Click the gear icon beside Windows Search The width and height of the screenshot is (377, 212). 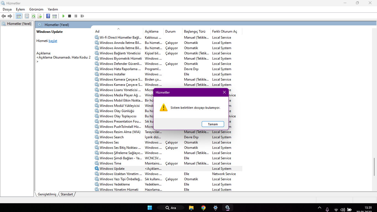97,137
